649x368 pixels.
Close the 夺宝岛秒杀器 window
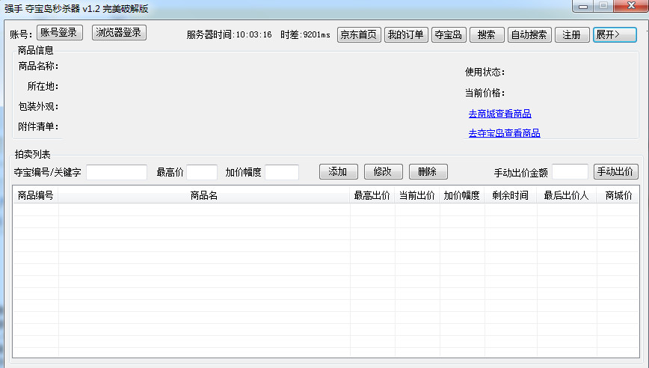[631, 6]
